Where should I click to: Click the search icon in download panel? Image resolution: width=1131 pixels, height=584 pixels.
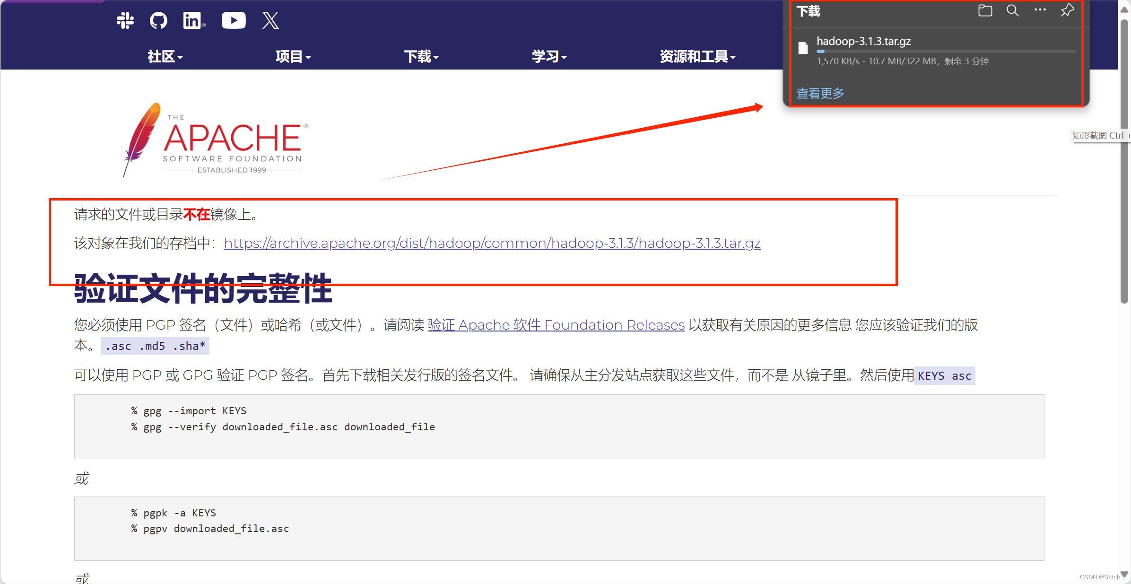pyautogui.click(x=1012, y=10)
